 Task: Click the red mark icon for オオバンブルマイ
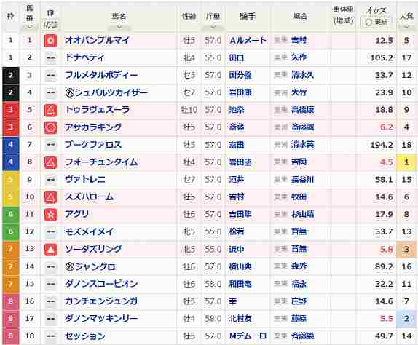pos(50,41)
